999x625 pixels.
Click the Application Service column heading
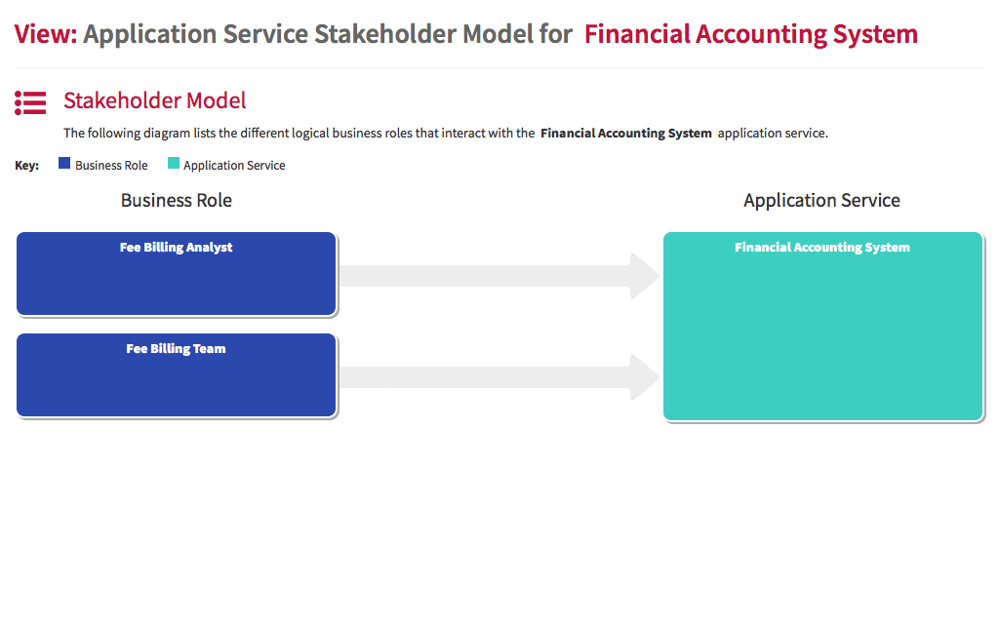tap(821, 201)
